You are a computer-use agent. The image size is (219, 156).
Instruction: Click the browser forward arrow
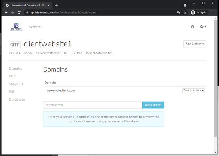point(13,12)
